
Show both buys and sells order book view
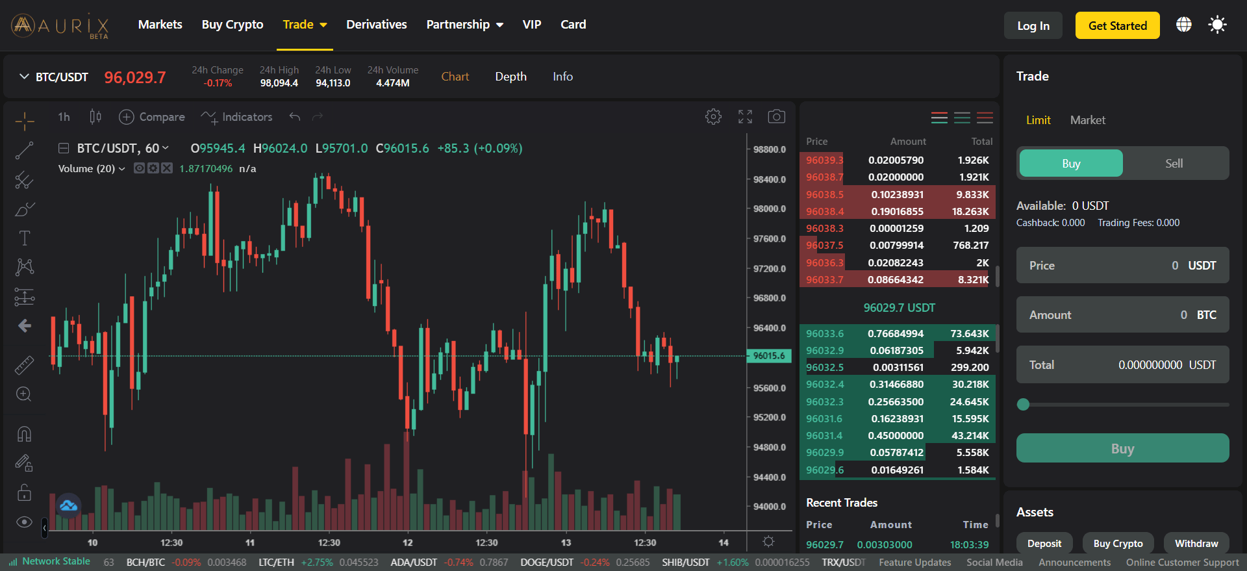(939, 118)
